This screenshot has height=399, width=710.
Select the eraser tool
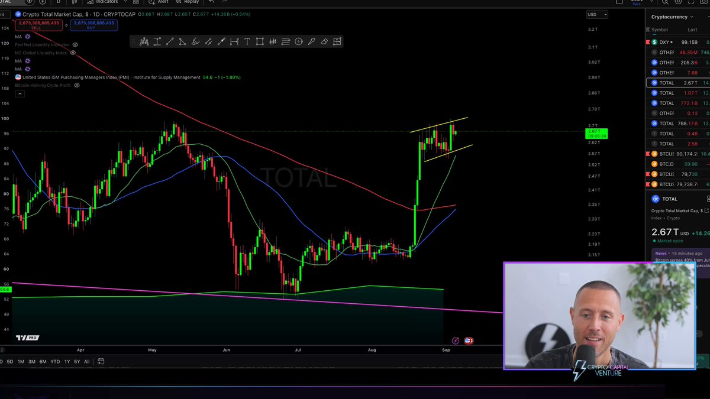click(324, 41)
